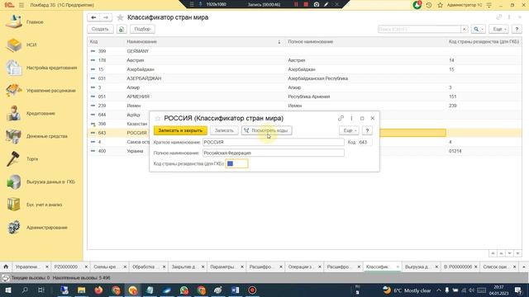Open the Еще dropdown of the list toolbar
This screenshot has width=529, height=297.
tap(498, 30)
